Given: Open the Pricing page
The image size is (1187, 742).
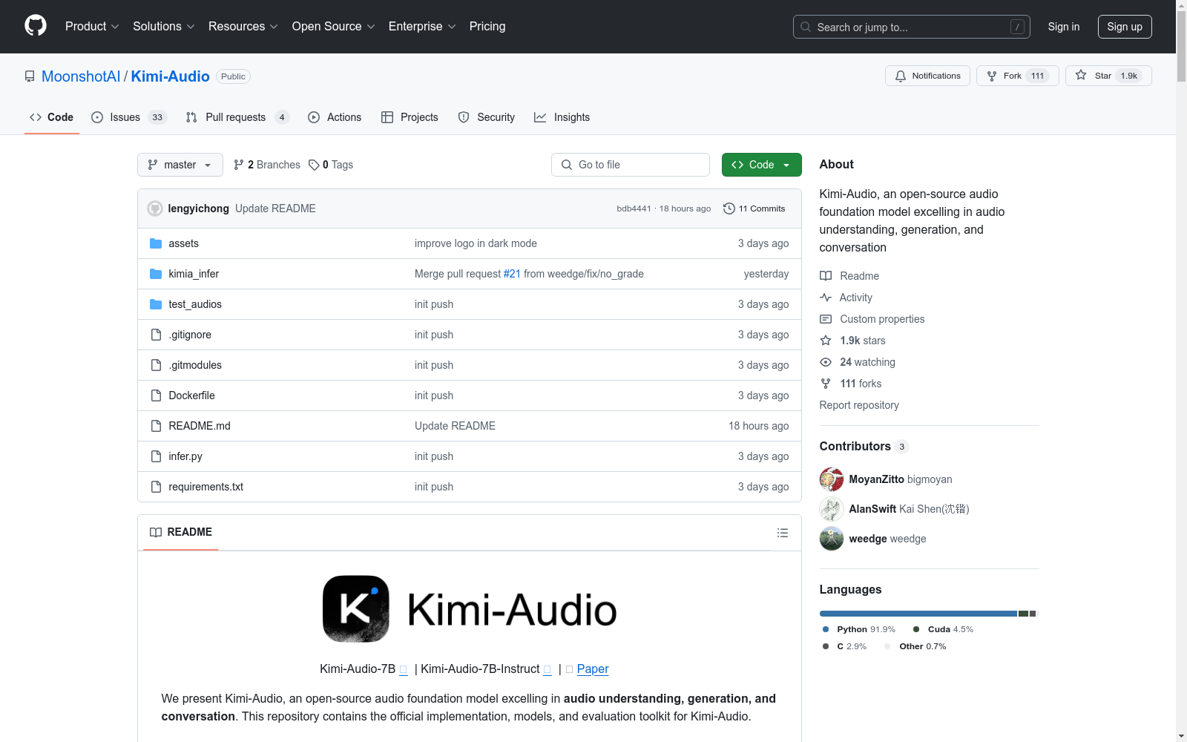Looking at the screenshot, I should pos(487,26).
